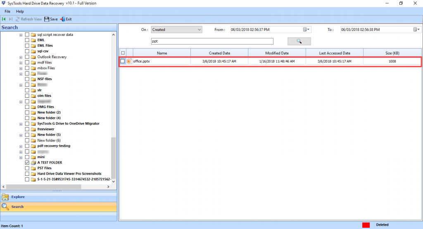This screenshot has height=229, width=423.
Task: Click the EML Files folder icon
Action: pyautogui.click(x=33, y=45)
